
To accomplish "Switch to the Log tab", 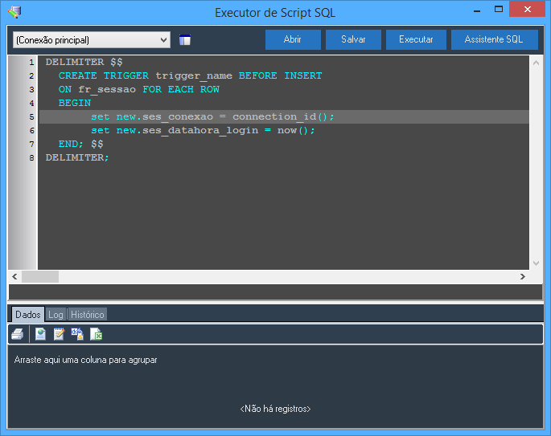I will [x=56, y=315].
